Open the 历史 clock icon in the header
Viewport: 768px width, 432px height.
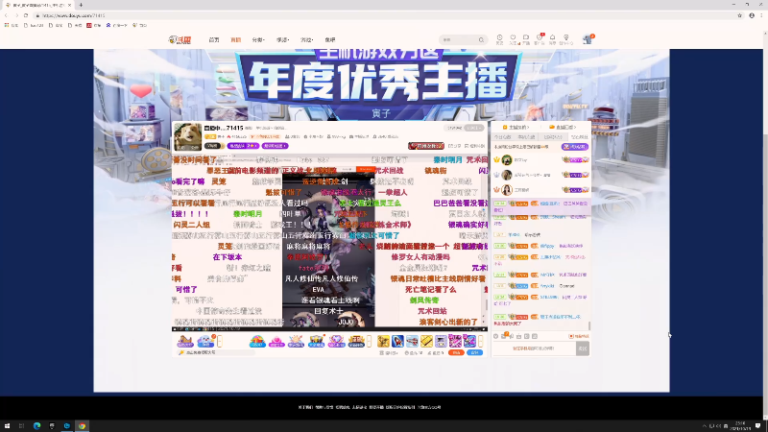499,39
